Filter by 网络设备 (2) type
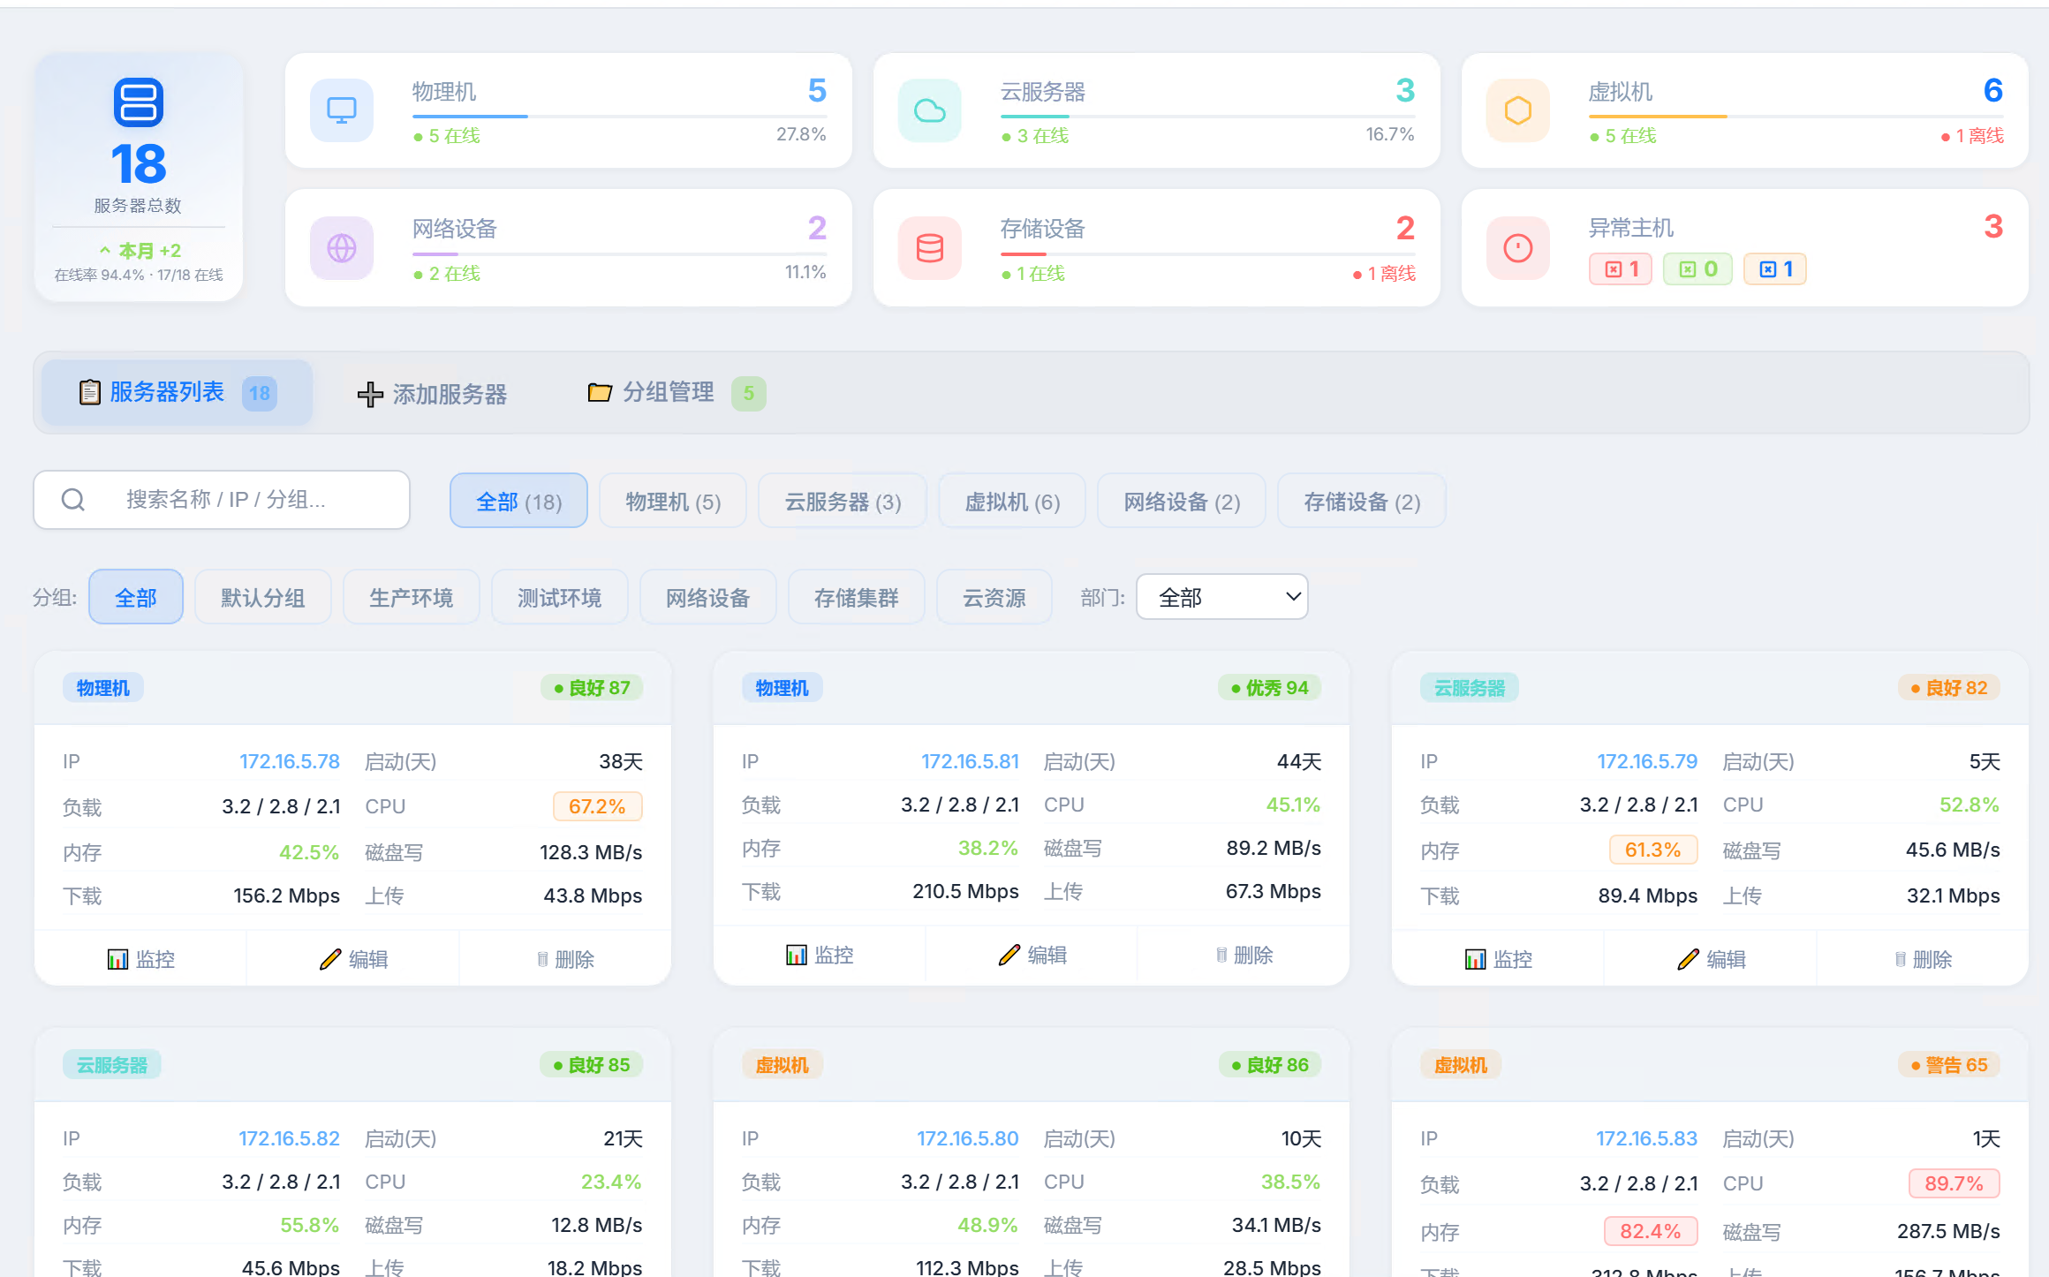The width and height of the screenshot is (2049, 1277). point(1182,502)
